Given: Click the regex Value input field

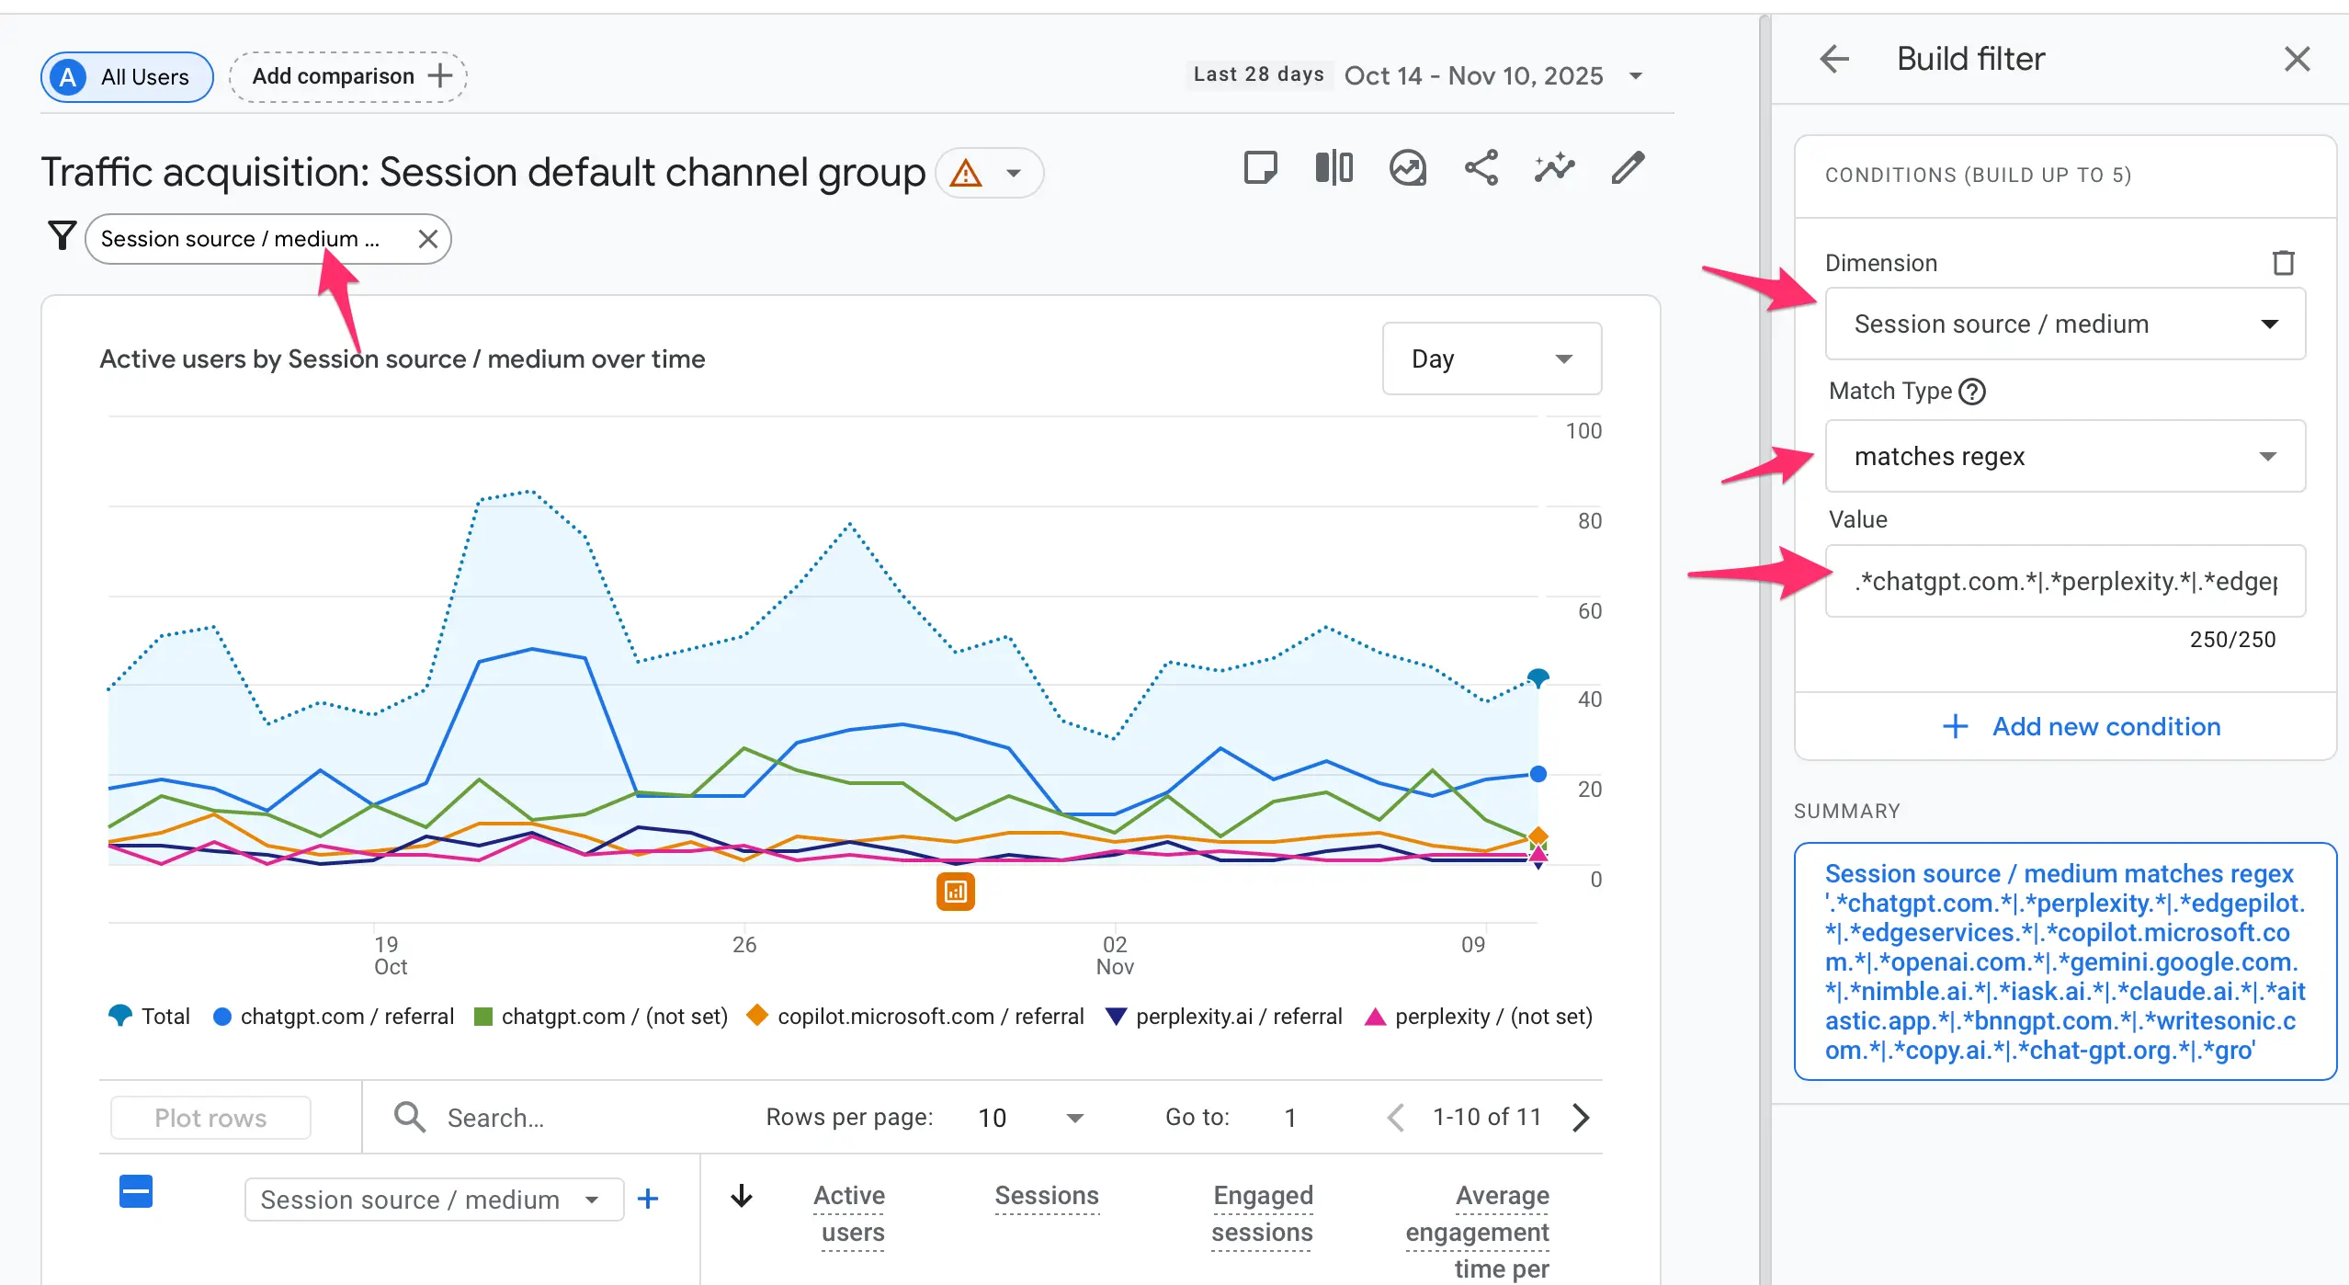Looking at the screenshot, I should [x=2063, y=581].
